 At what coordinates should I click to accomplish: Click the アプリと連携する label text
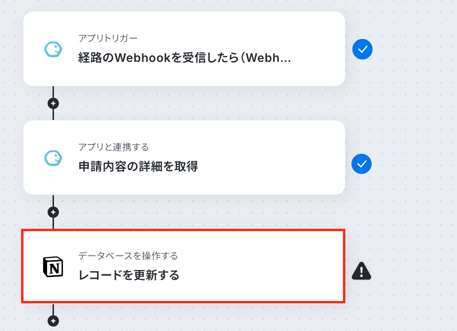coord(114,147)
